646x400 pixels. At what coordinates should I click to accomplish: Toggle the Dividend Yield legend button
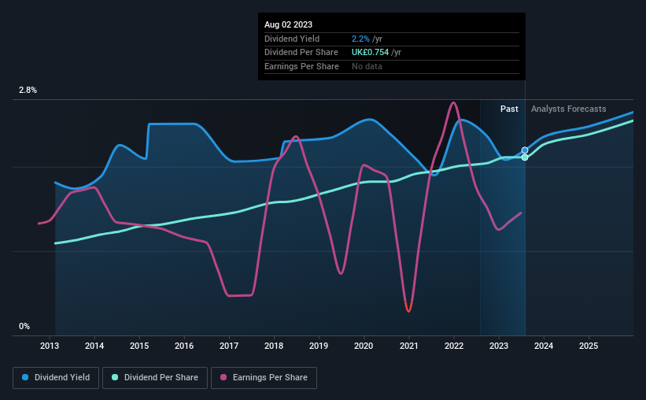coord(56,378)
